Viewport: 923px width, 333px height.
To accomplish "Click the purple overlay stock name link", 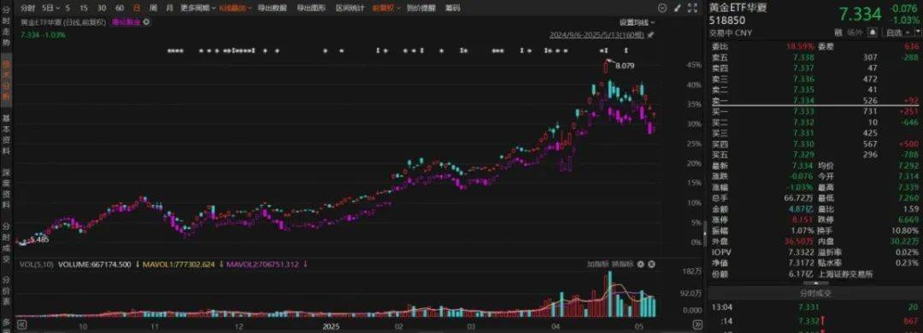I will tap(126, 21).
